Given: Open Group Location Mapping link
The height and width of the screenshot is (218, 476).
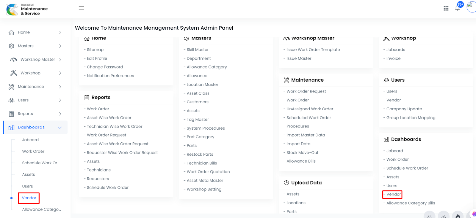Looking at the screenshot, I should [x=411, y=118].
